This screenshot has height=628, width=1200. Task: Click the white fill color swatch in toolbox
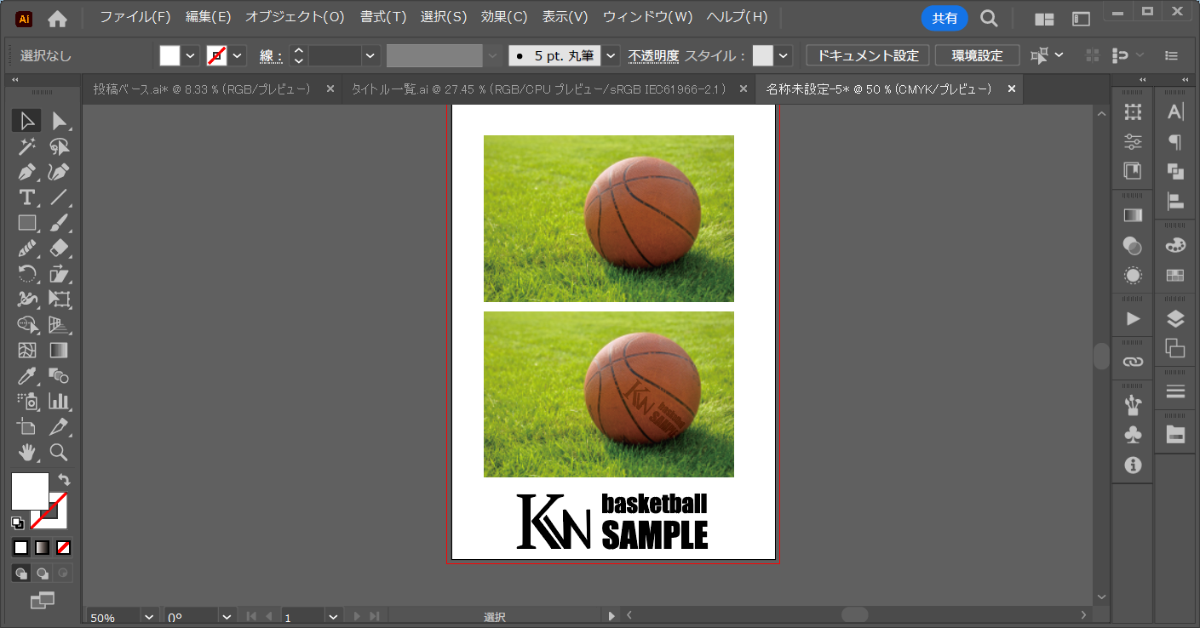29,491
